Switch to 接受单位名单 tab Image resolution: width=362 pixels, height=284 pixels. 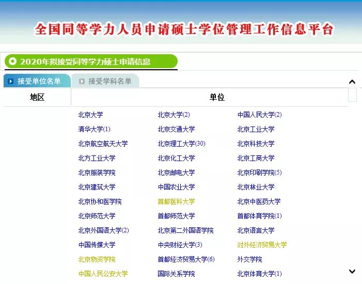pos(37,81)
